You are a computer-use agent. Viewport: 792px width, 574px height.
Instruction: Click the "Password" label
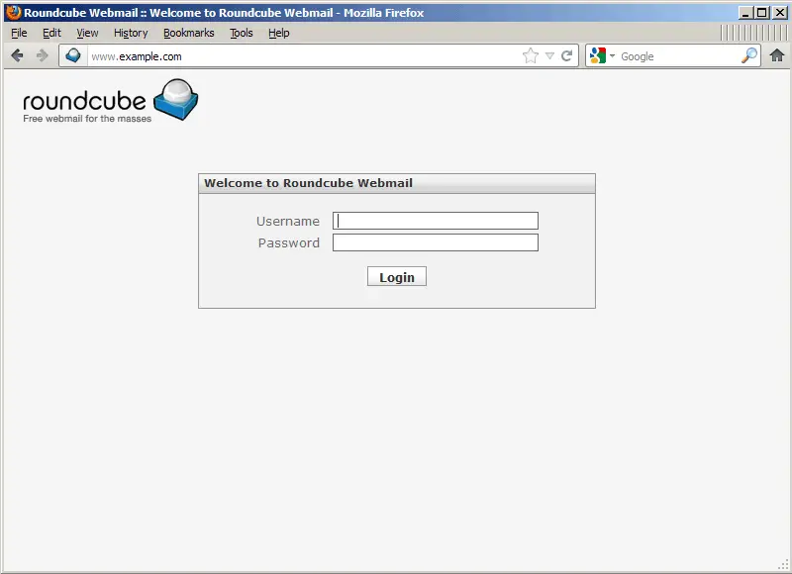pos(289,242)
